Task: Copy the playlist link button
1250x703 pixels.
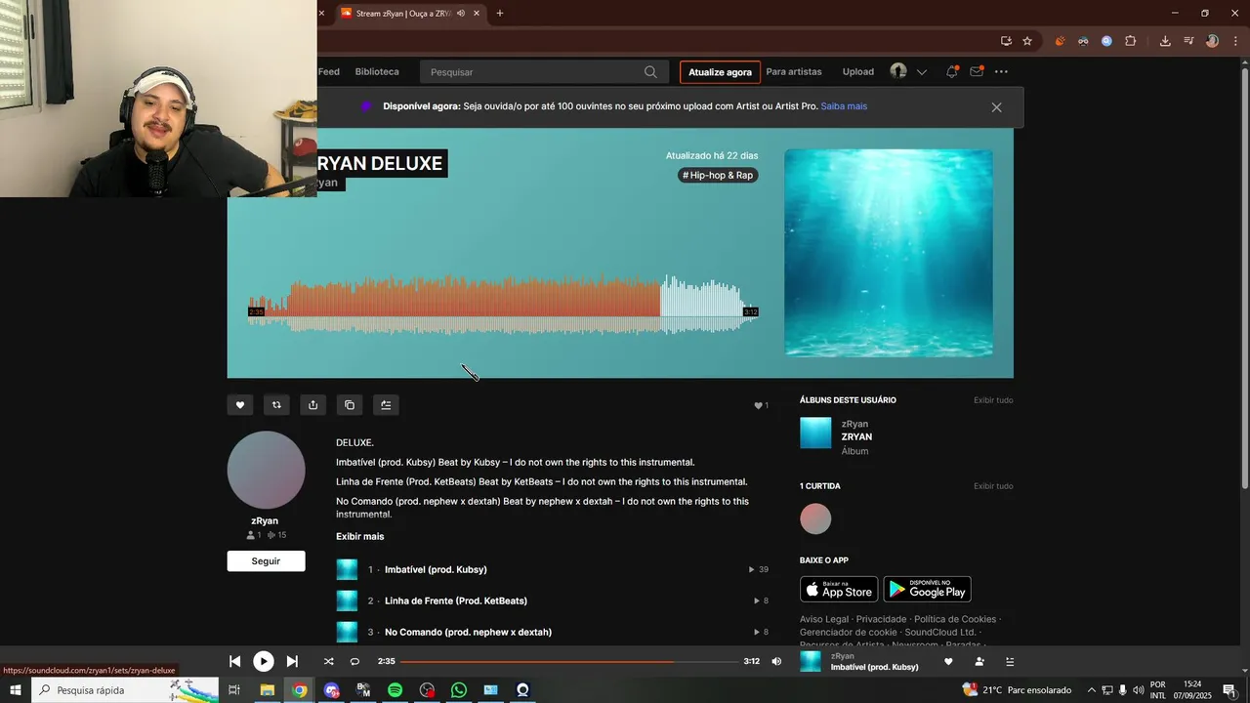Action: pyautogui.click(x=350, y=405)
